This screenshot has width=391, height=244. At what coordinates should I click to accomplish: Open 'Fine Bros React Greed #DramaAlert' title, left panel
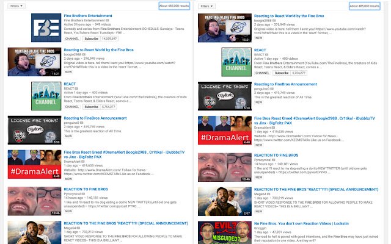point(124,154)
